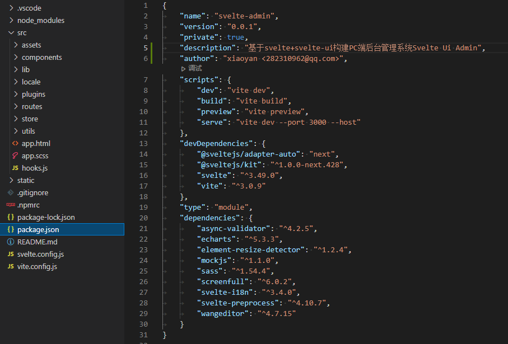Click the "vite dev --port 3000 --host" value
Image resolution: width=508 pixels, height=344 pixels.
click(x=298, y=122)
